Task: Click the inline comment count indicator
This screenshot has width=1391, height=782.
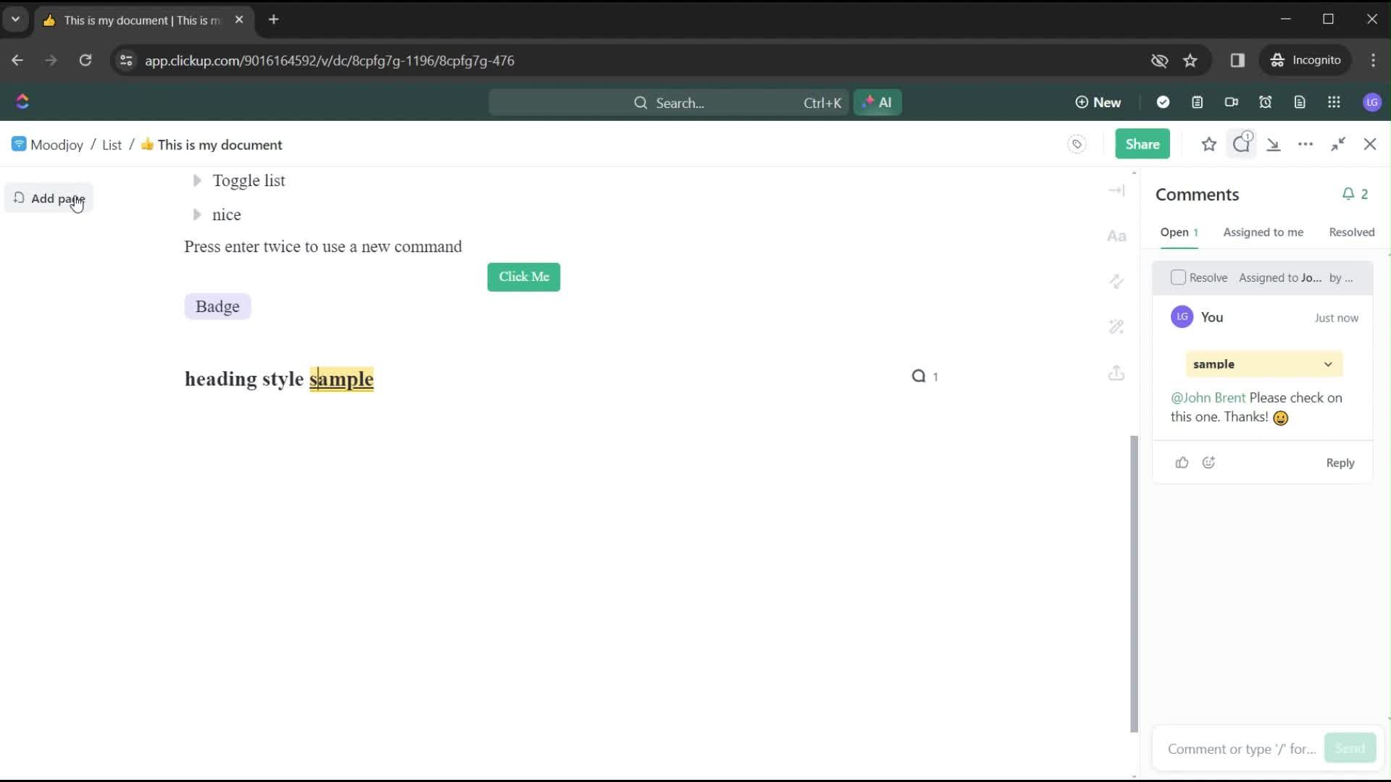Action: [924, 377]
